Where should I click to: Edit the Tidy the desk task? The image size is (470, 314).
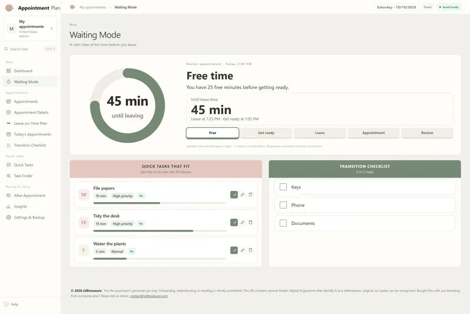(243, 222)
